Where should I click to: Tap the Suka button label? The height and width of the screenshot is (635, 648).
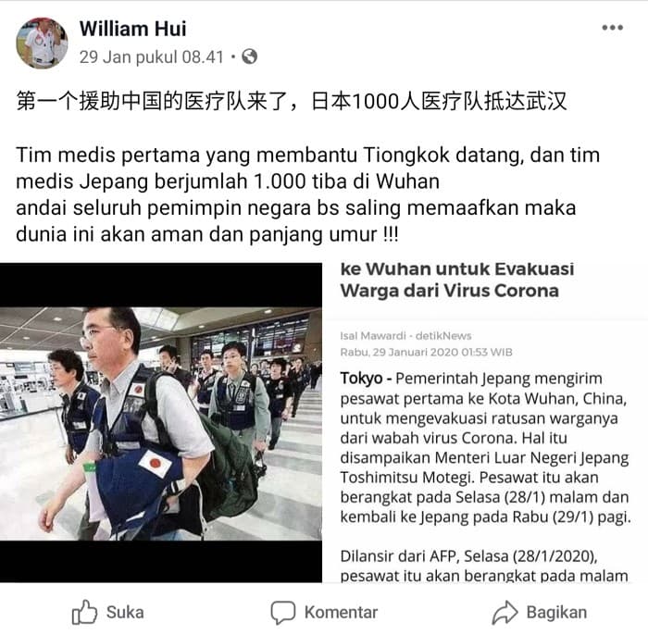[125, 612]
